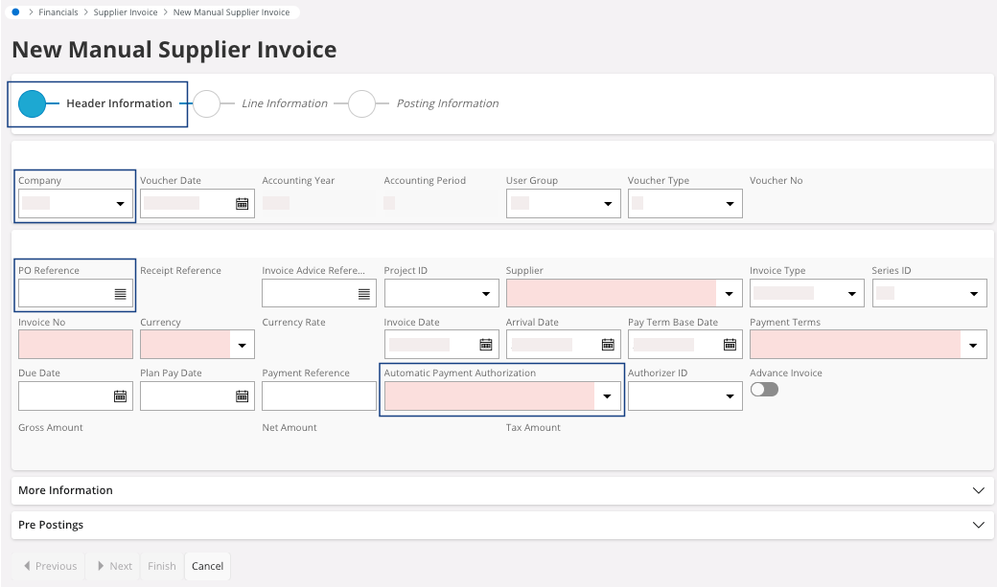Screen dimensions: 997x587
Task: Open the Invoice Advice Reference list lookup
Action: coord(364,294)
